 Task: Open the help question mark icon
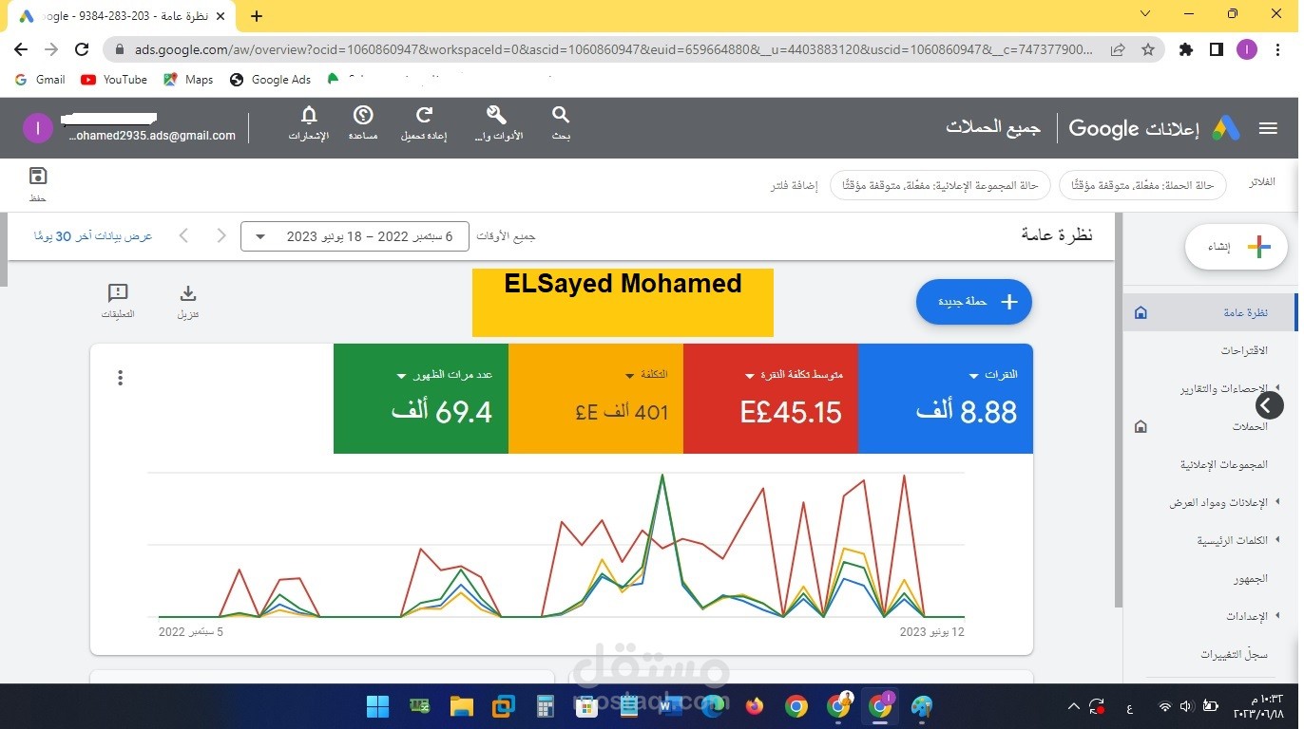[x=363, y=115]
